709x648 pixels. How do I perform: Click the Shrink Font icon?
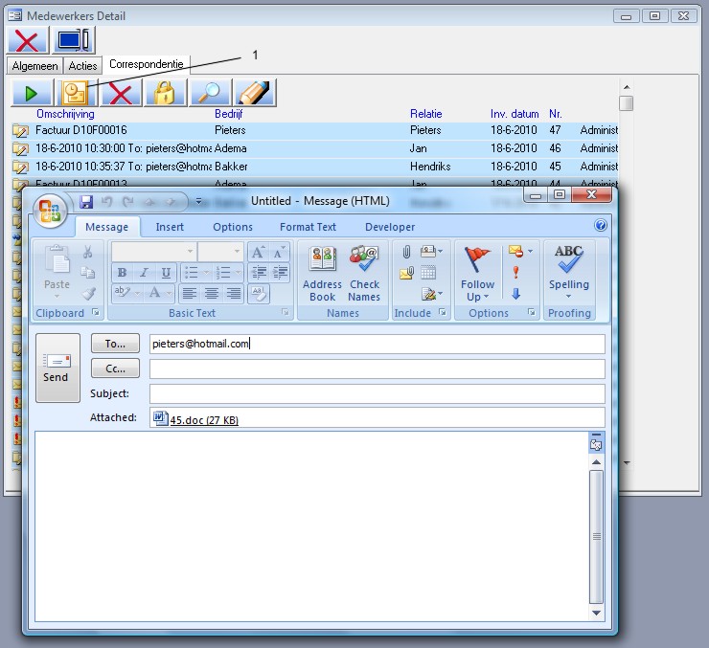279,252
